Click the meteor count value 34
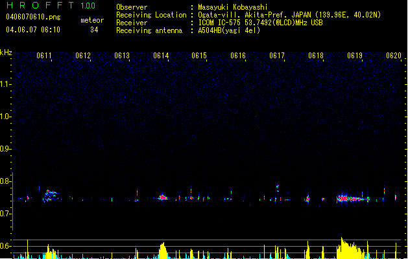Screen dimensions: 408x259 tap(94, 30)
